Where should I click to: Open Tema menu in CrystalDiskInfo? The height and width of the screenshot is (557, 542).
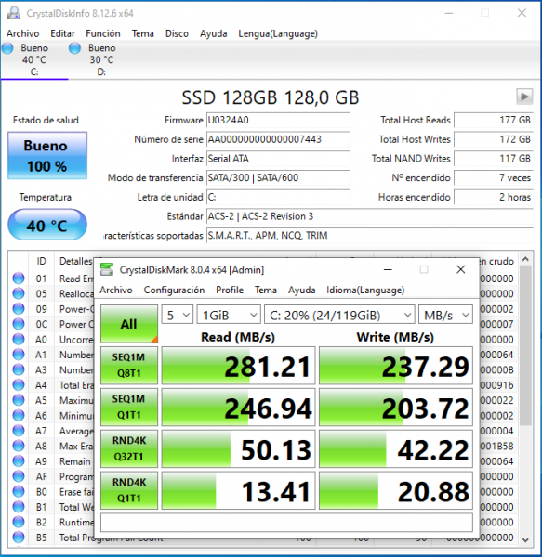pyautogui.click(x=143, y=33)
